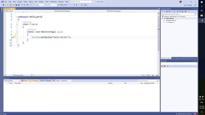Click the search magnifier in title search box
205x115 pixels.
[92, 2]
